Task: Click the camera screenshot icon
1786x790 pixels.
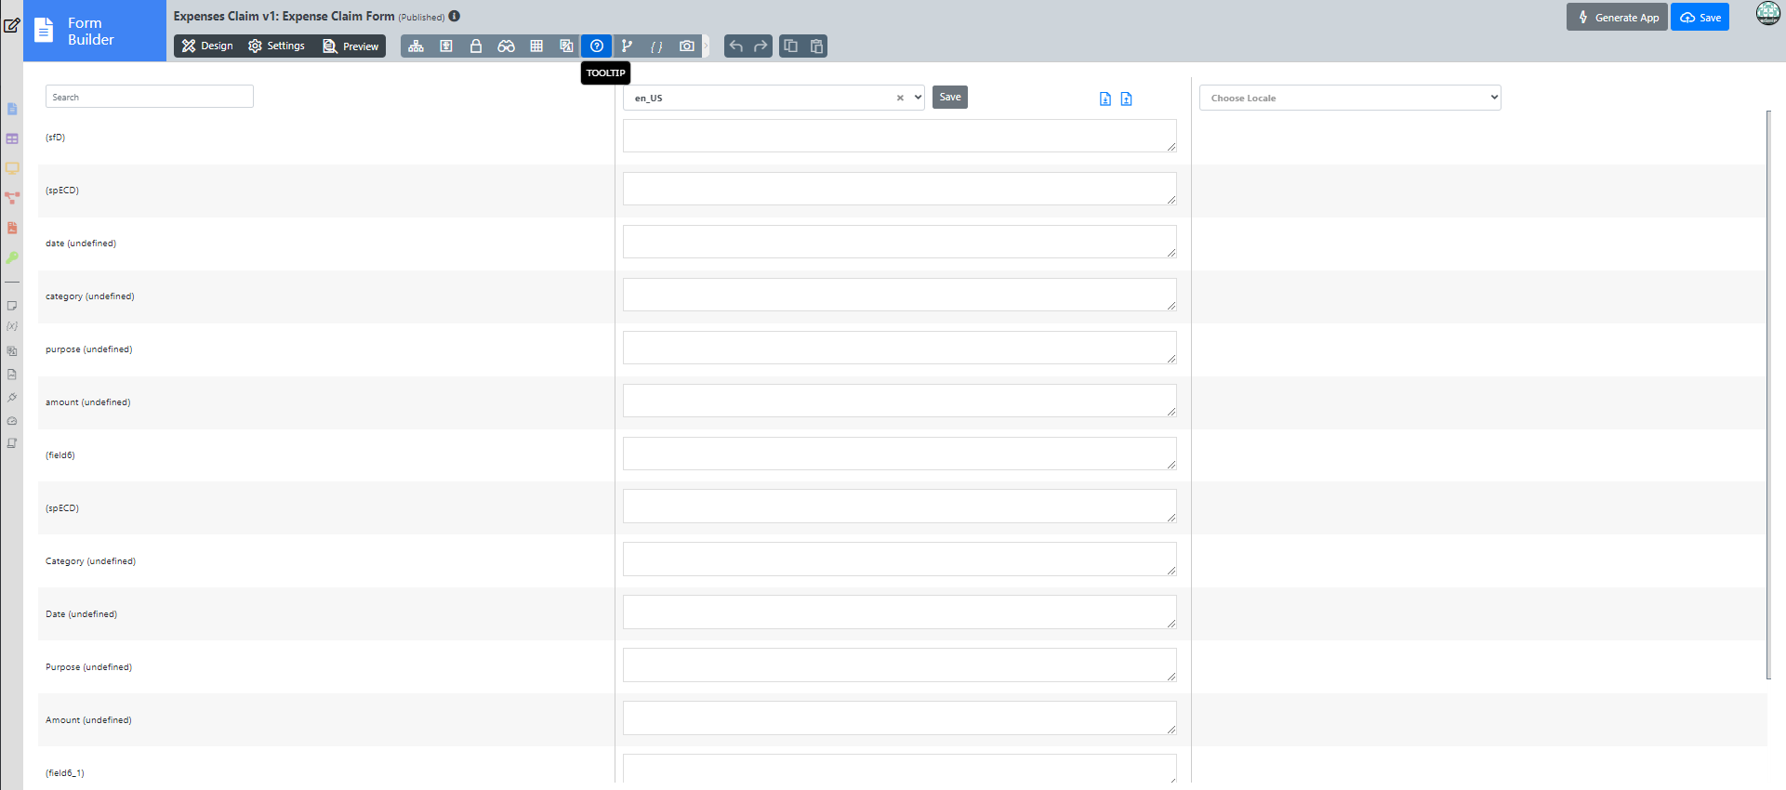Action: (687, 46)
